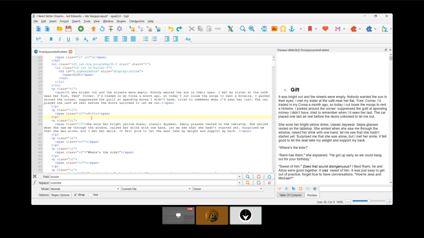
Task: Click the Undo arrow icon
Action: point(171,29)
